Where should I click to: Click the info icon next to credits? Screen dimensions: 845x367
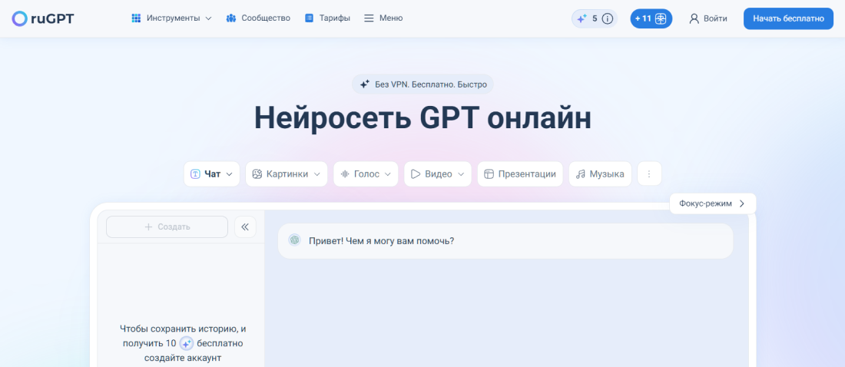[608, 18]
